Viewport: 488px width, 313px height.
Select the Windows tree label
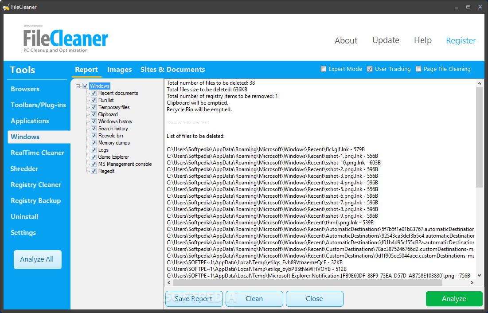100,86
